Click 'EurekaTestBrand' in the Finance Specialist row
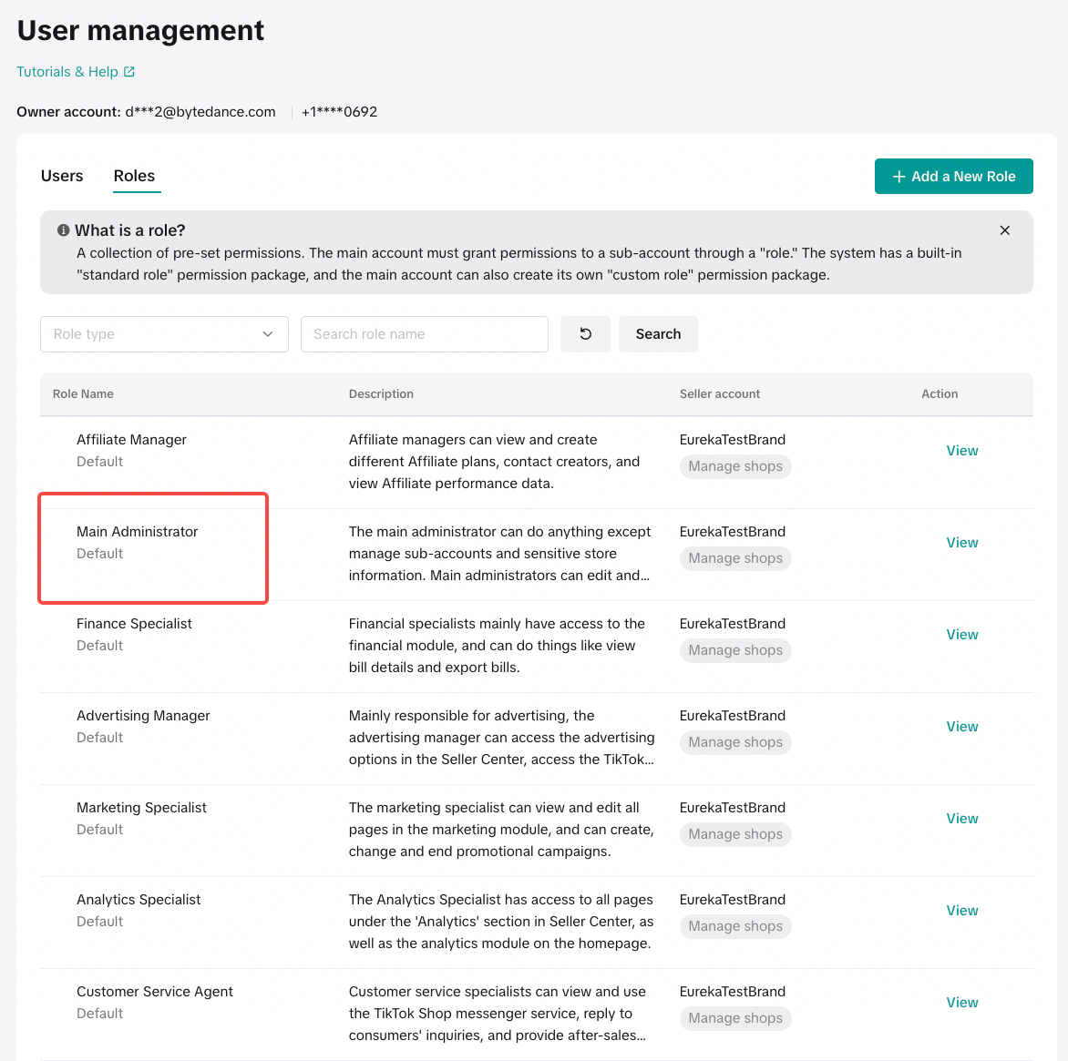1068x1061 pixels. point(733,624)
